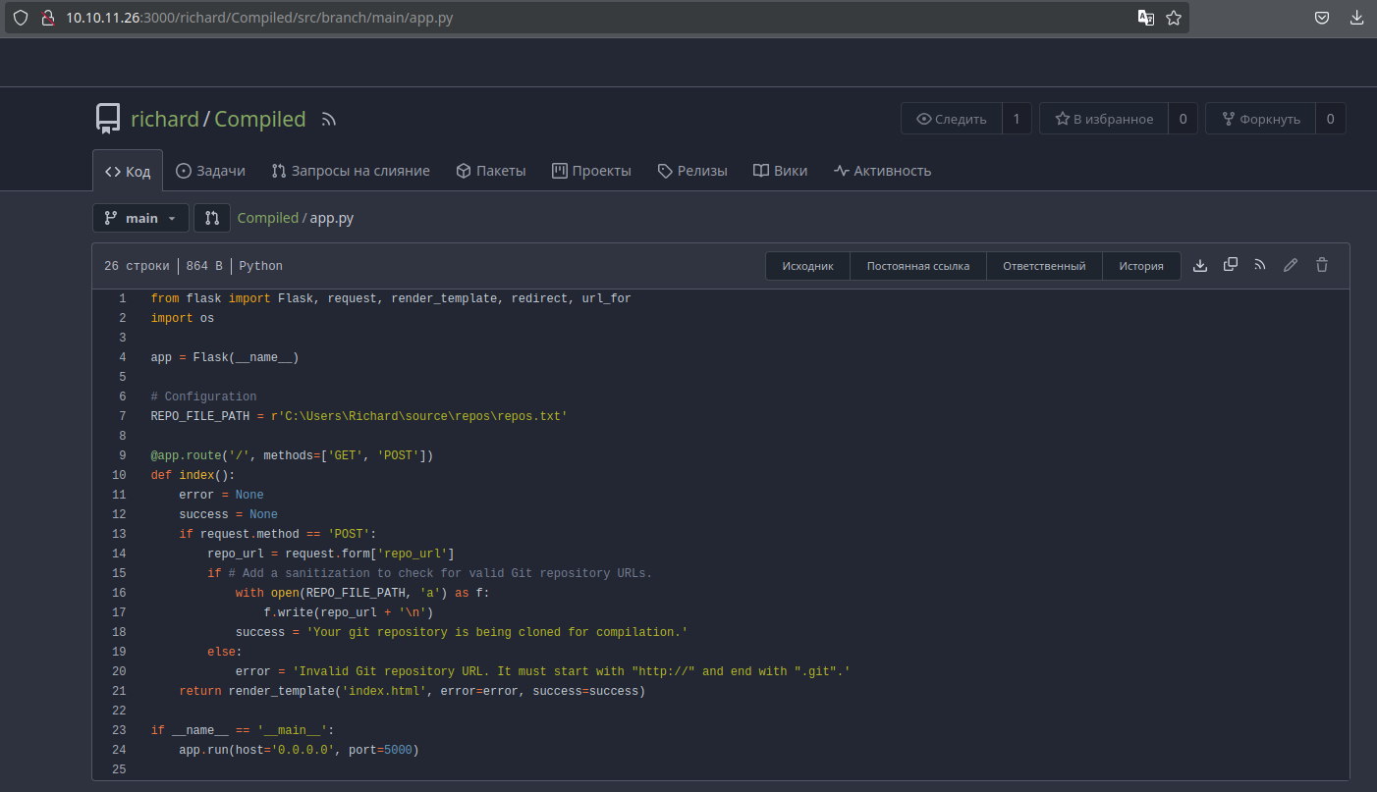Open the Запросы на слияние tab
The width and height of the screenshot is (1377, 792).
click(351, 171)
